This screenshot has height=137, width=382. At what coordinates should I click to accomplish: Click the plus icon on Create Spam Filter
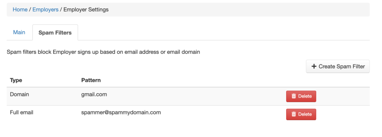click(314, 66)
